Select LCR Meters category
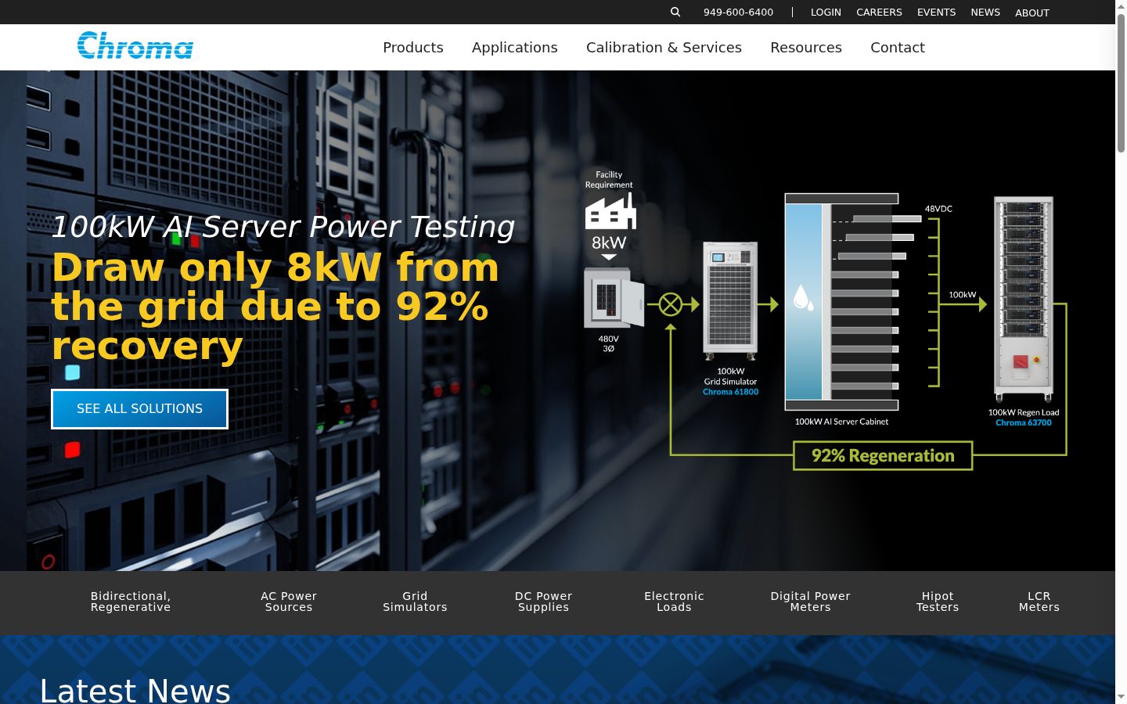 click(1039, 602)
